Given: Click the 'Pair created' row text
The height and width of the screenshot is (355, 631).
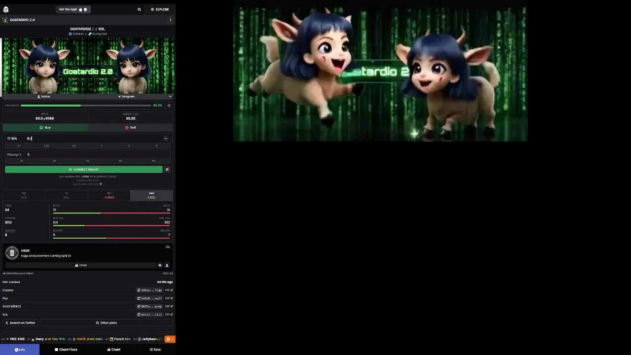Looking at the screenshot, I should pos(11,282).
